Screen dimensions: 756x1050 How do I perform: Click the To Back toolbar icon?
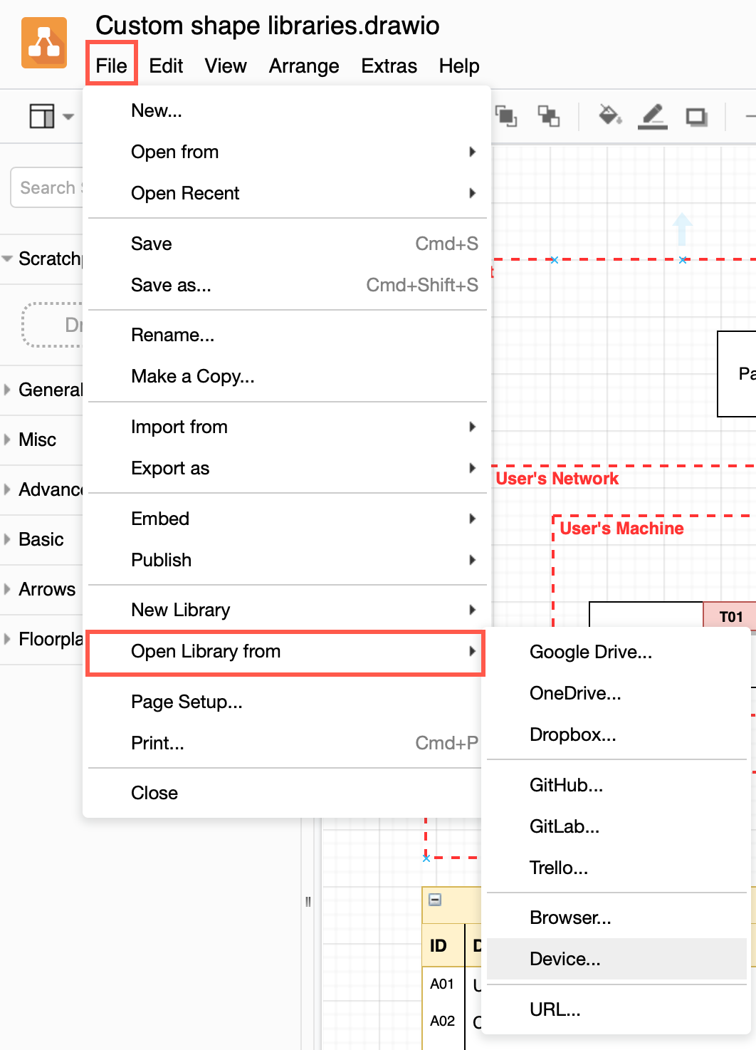548,115
